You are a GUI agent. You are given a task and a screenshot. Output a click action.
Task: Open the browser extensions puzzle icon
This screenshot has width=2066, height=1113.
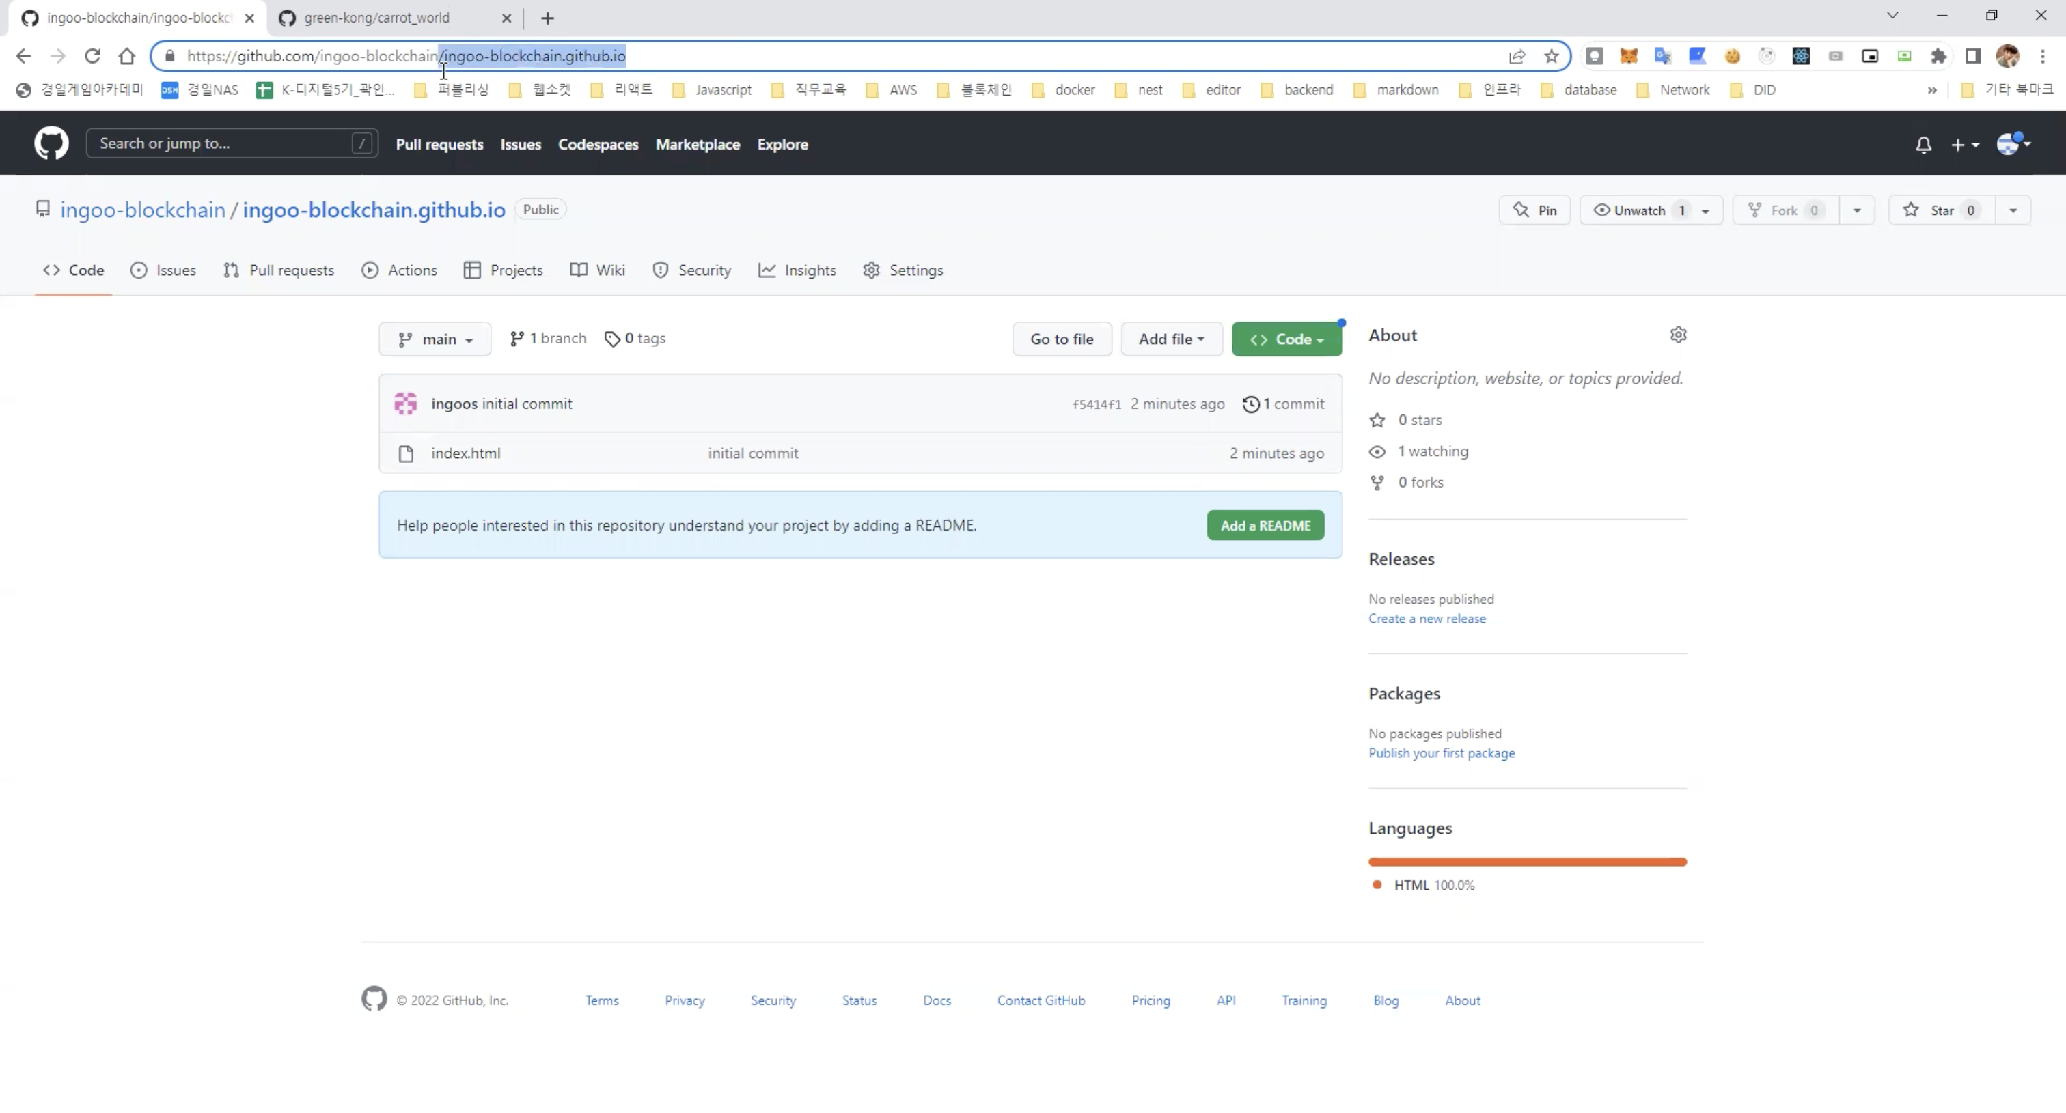[1938, 56]
